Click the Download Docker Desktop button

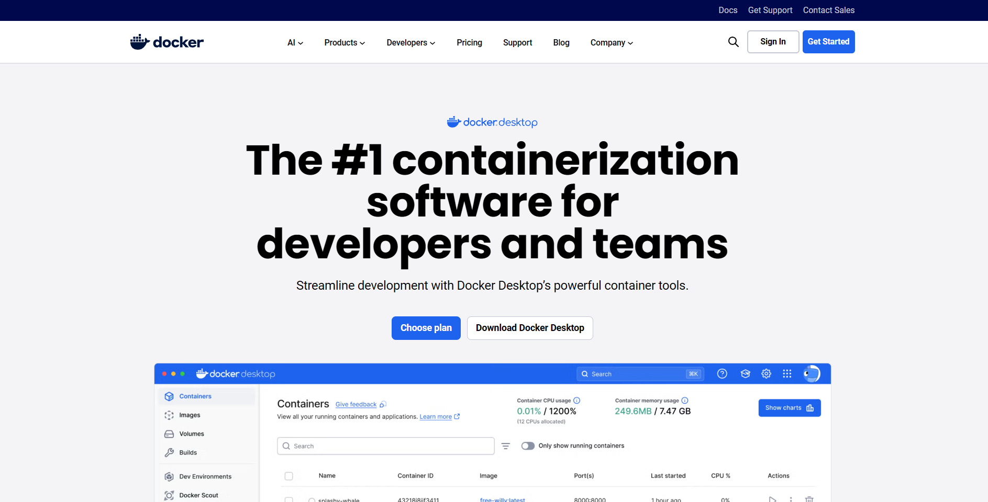[x=530, y=328]
